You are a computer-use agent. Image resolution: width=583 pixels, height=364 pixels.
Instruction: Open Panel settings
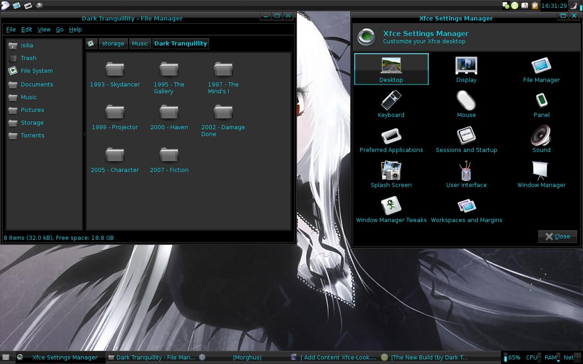pos(542,104)
